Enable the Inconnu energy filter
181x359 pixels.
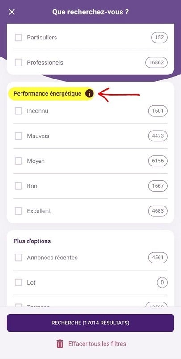18,111
